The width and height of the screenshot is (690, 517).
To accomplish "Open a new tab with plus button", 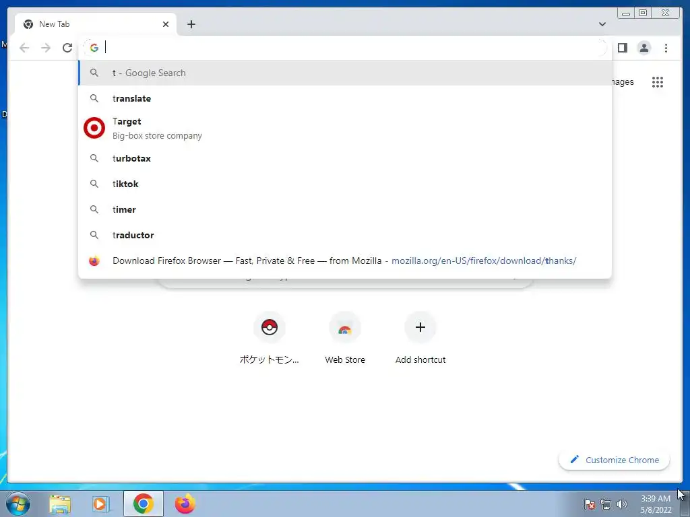I will (x=191, y=24).
